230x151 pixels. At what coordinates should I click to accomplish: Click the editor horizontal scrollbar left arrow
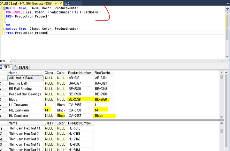tap(14, 61)
